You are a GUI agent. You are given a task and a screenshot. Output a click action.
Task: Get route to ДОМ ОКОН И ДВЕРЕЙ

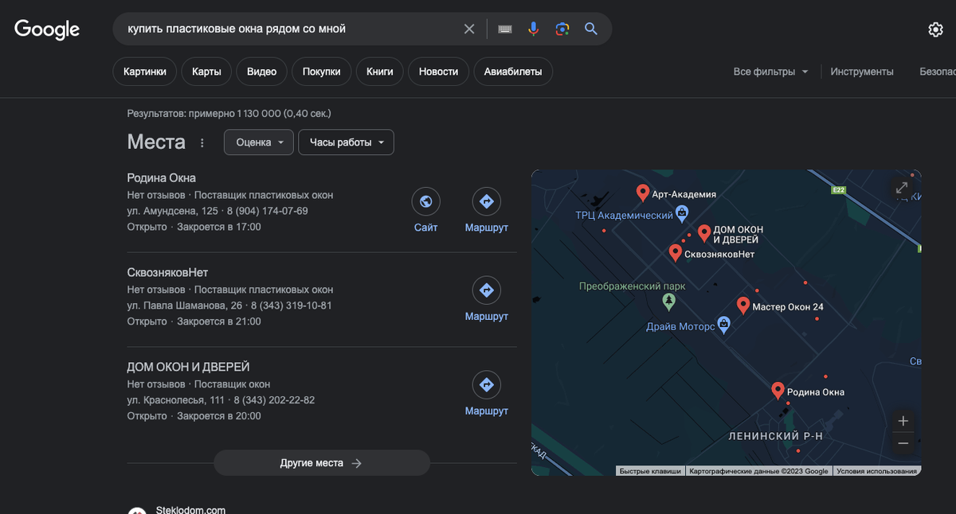(487, 385)
